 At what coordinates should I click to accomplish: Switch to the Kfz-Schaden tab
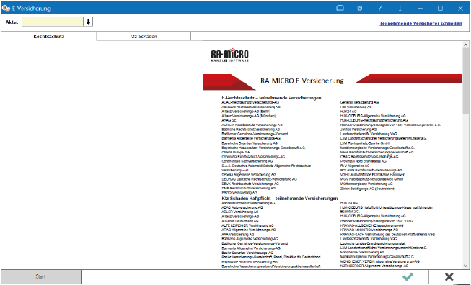coord(144,37)
